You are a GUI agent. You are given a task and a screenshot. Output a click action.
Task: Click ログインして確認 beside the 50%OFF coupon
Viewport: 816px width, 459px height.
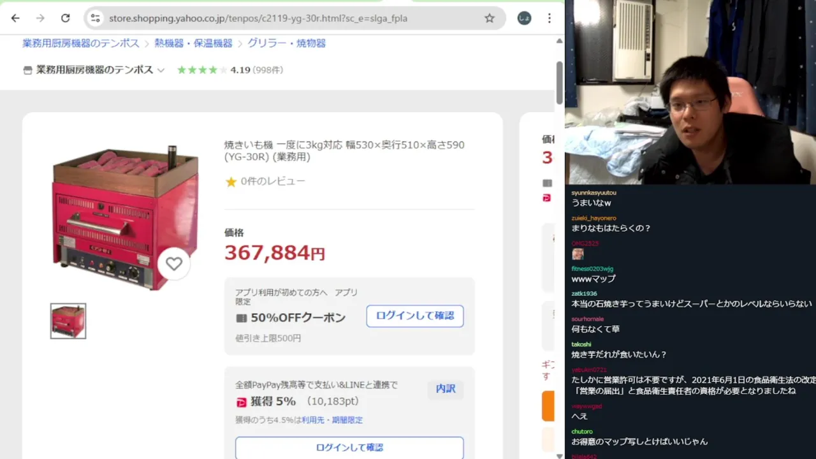pyautogui.click(x=415, y=316)
